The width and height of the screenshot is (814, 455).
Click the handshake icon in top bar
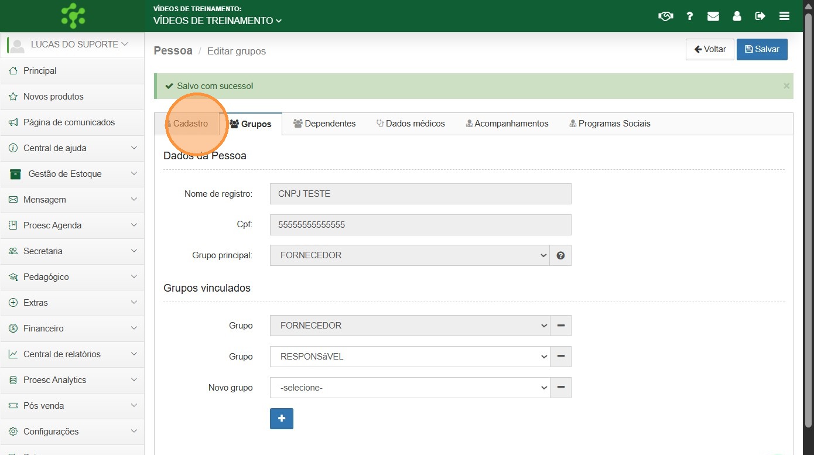pos(665,16)
